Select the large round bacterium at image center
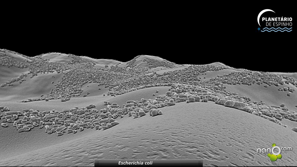 click(154, 112)
